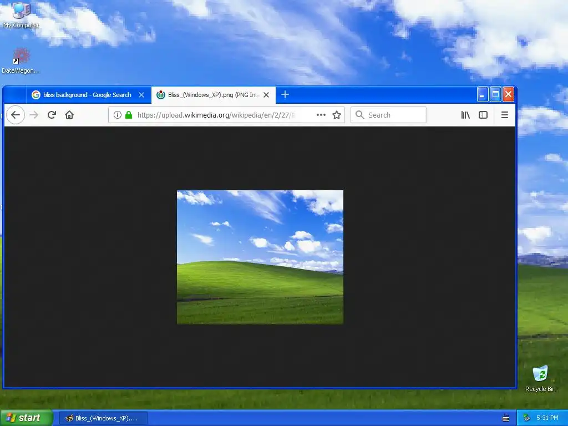
Task: Open the Windows Start menu
Action: (x=26, y=418)
